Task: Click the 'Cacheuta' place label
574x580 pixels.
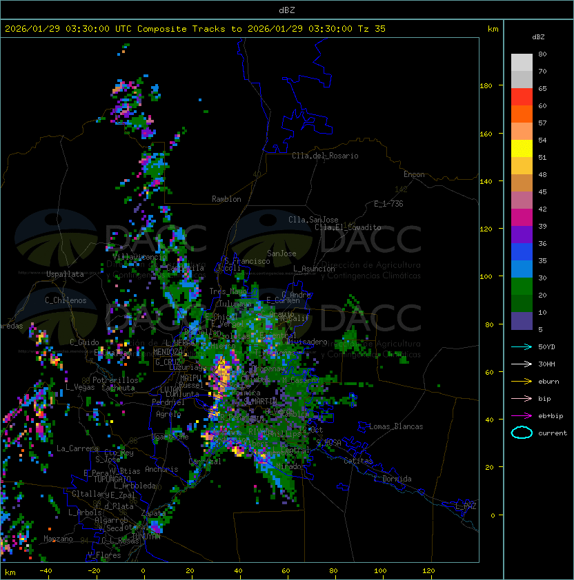Action: point(118,388)
